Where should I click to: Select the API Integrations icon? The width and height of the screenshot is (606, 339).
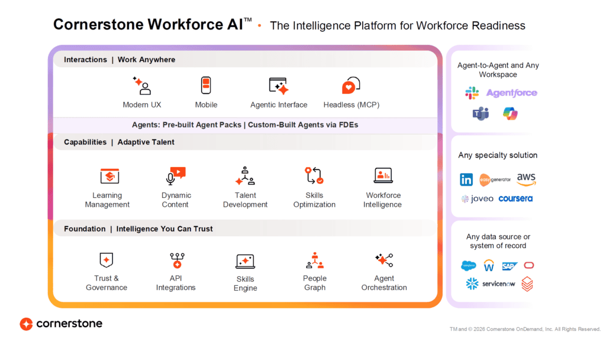(177, 260)
